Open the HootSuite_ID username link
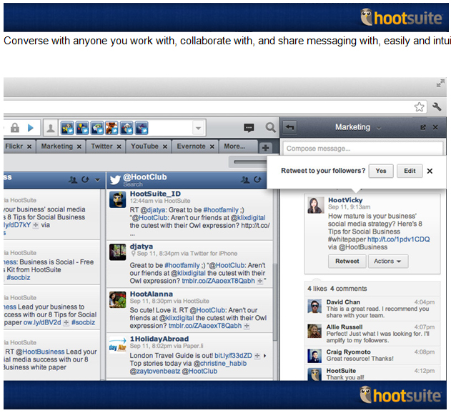Image resolution: width=451 pixels, height=413 pixels. point(155,194)
